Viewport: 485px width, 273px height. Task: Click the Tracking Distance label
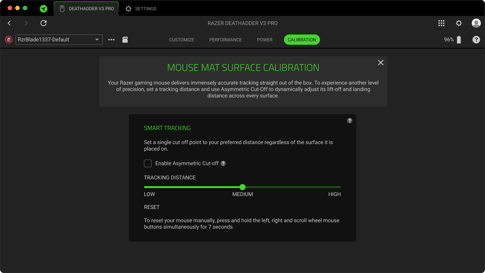[x=170, y=177]
